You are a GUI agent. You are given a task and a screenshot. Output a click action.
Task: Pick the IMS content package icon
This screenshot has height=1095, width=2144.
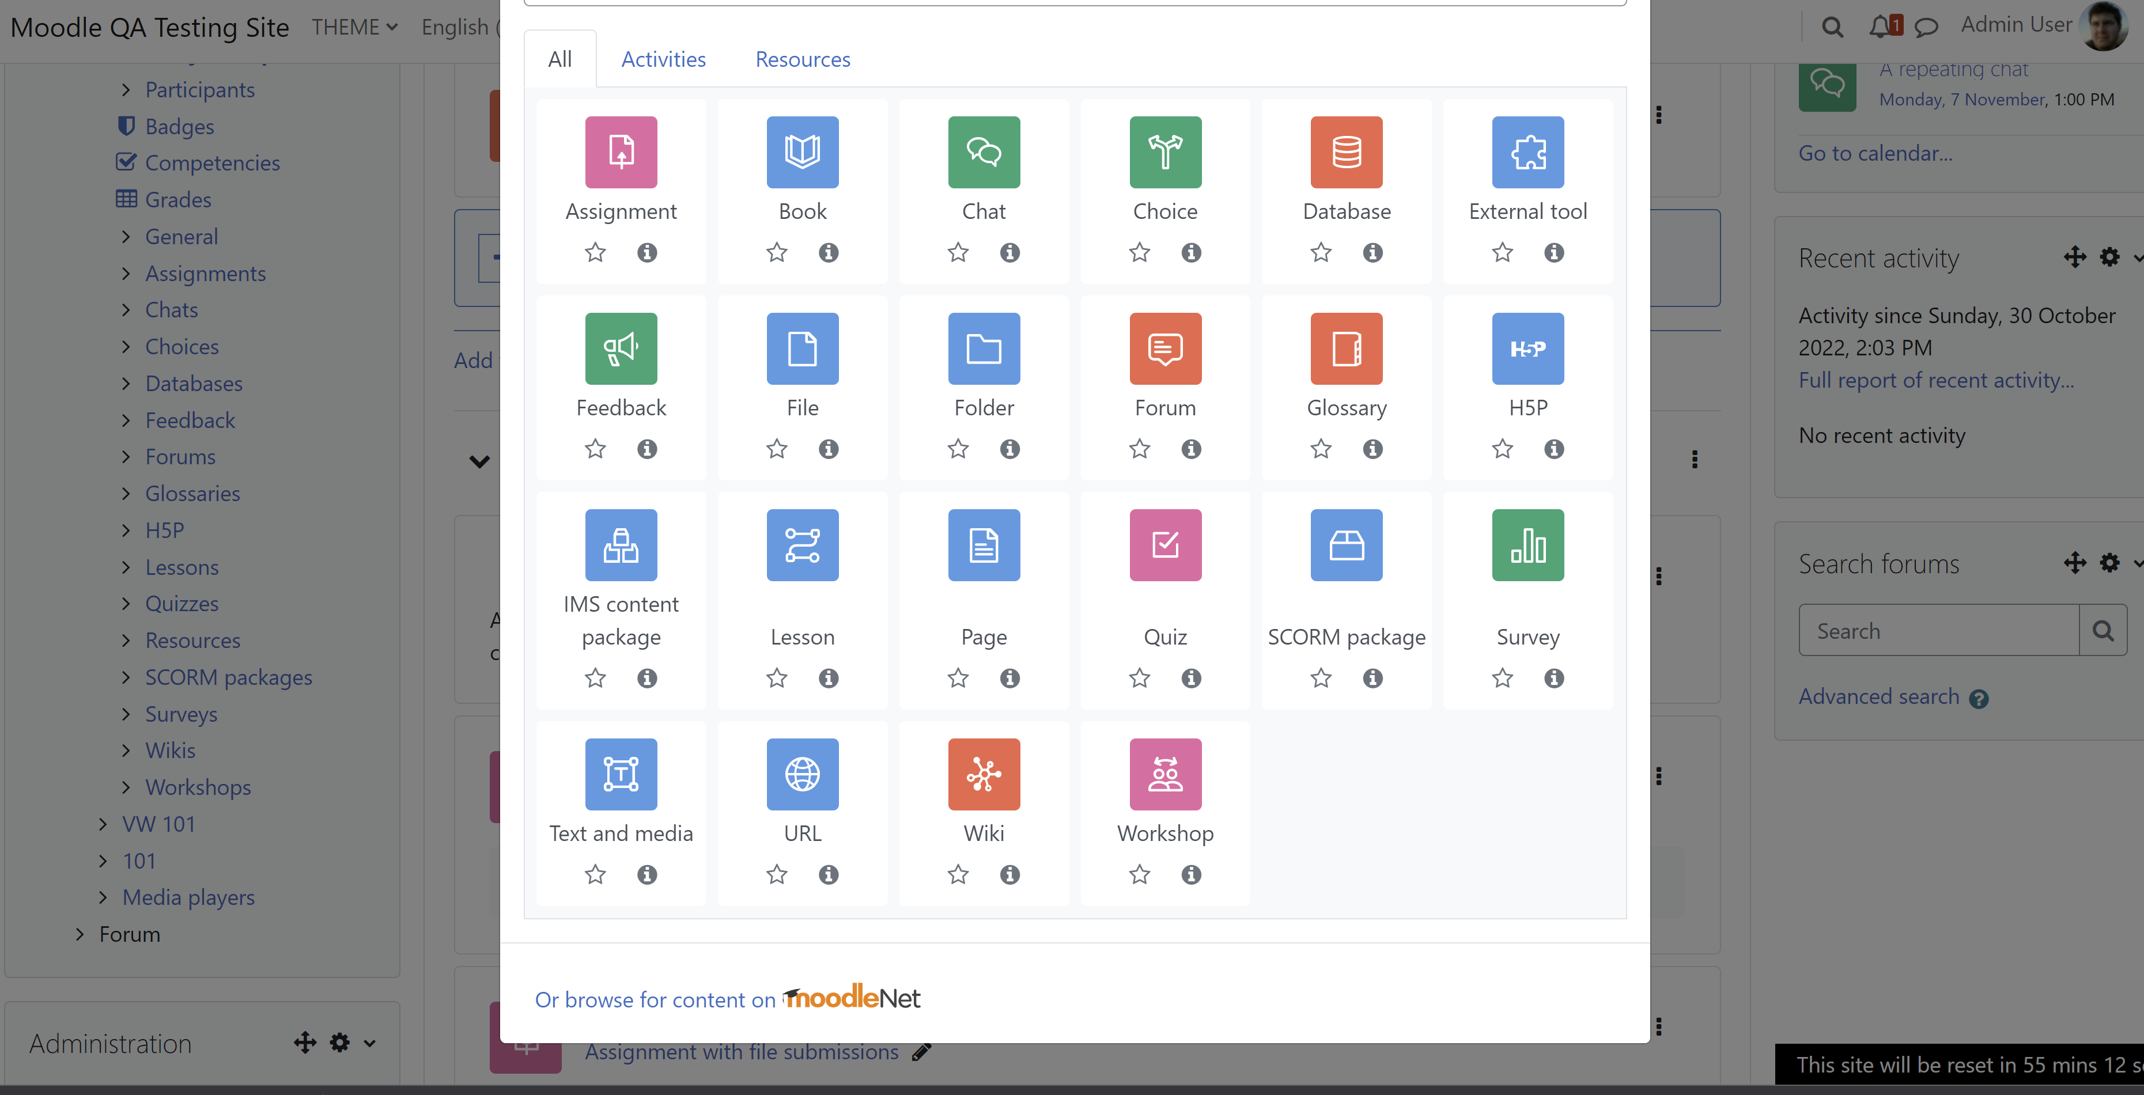[621, 545]
